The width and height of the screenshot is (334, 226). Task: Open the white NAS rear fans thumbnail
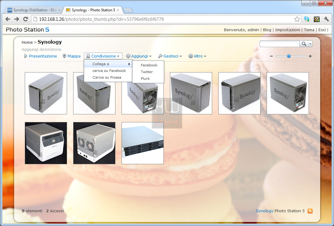coord(94,143)
